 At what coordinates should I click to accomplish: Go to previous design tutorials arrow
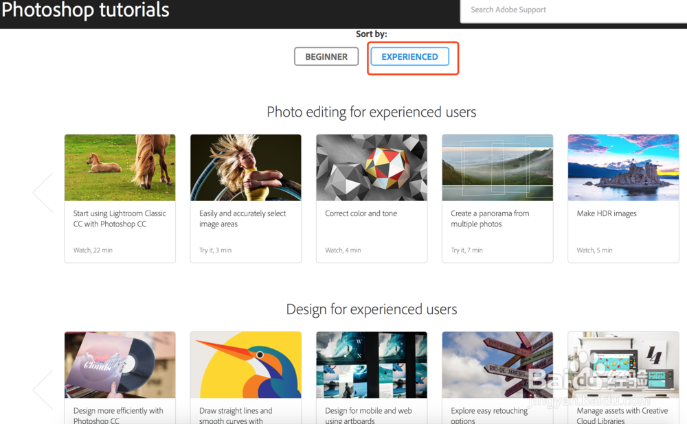click(43, 390)
